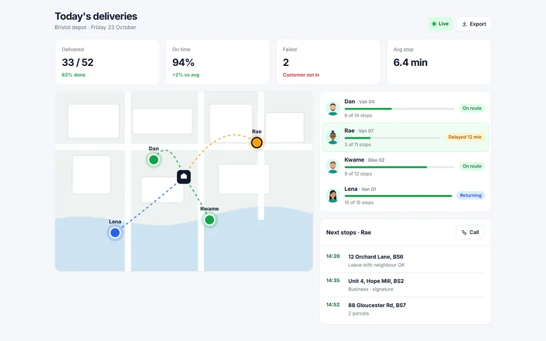This screenshot has width=546, height=341.
Task: Select Dan's green marker on the map
Action: [154, 160]
